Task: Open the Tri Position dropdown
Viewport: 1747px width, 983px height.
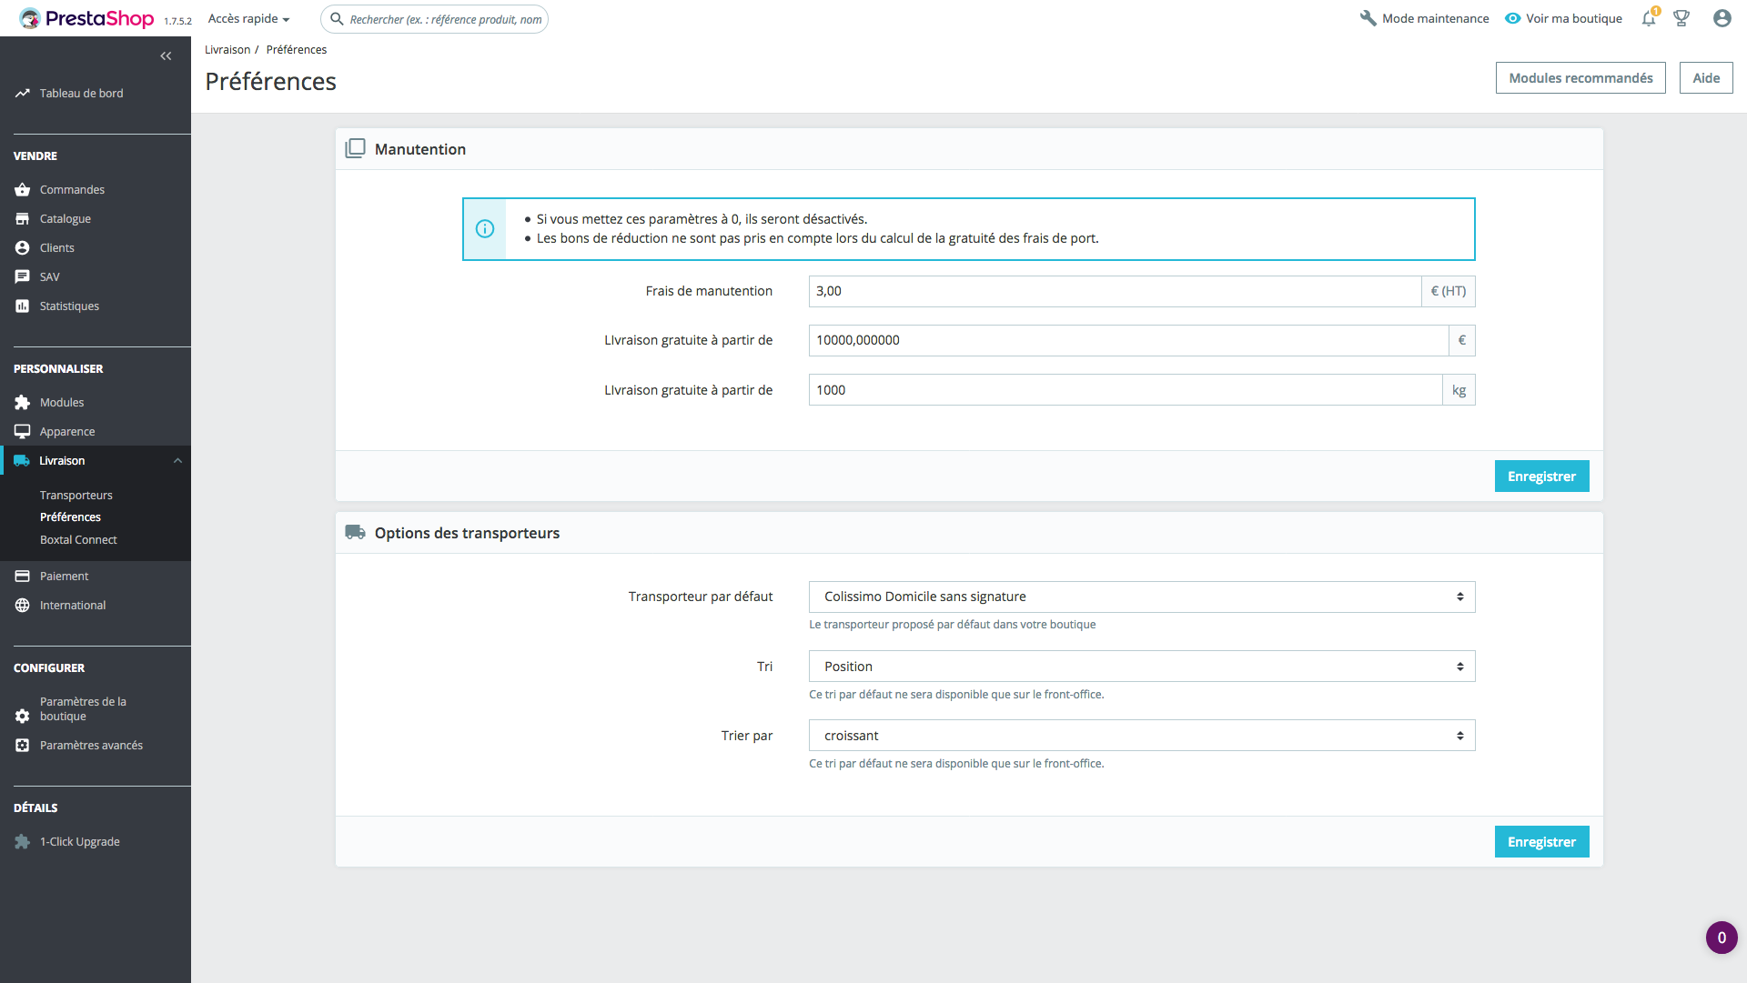Action: (1142, 667)
